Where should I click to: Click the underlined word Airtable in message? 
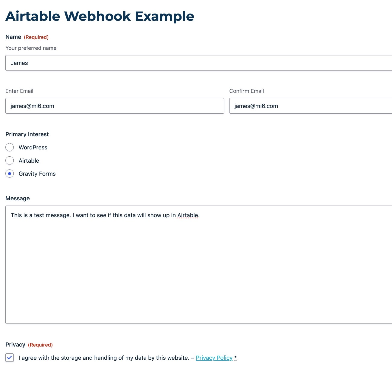[x=188, y=215]
